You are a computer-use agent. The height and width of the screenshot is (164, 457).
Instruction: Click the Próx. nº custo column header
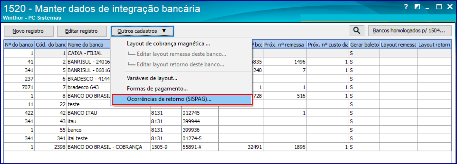(x=328, y=45)
